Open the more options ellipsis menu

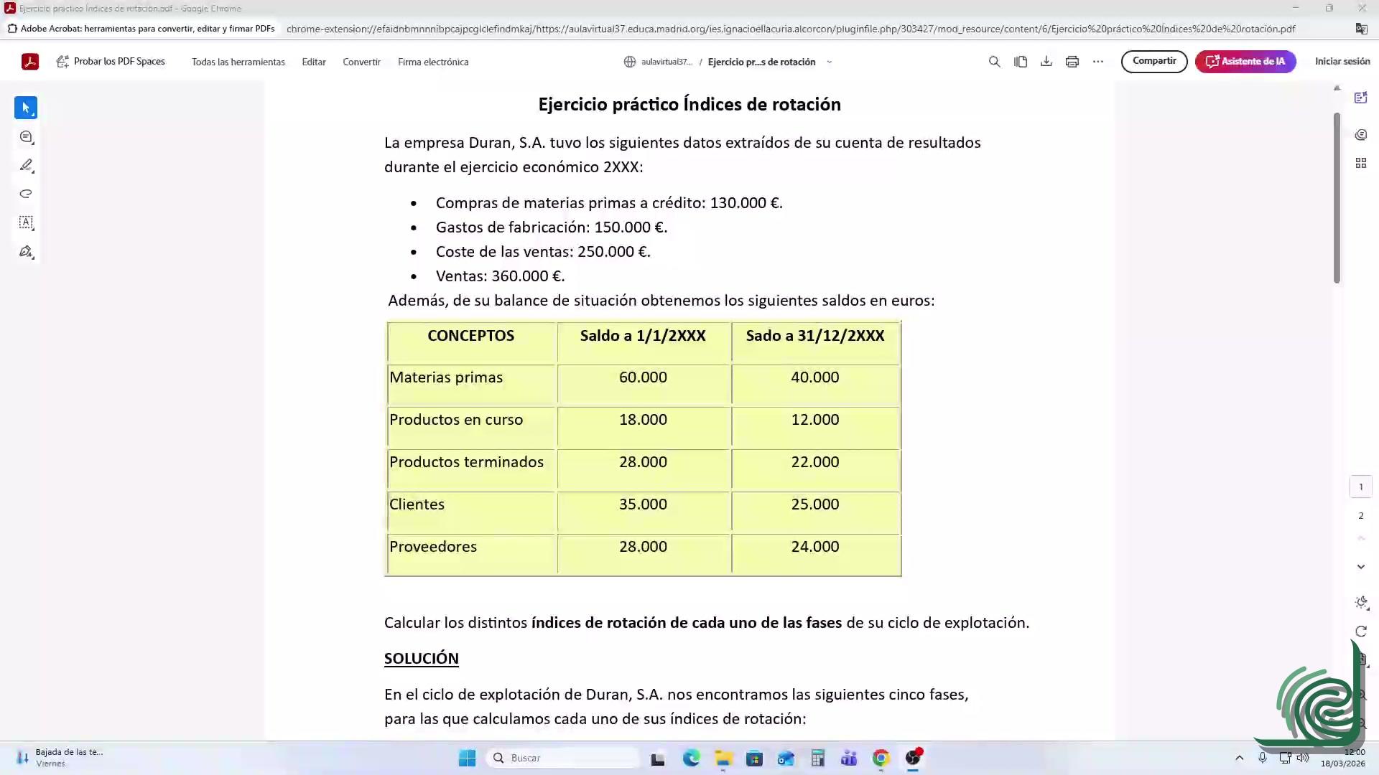(1097, 62)
